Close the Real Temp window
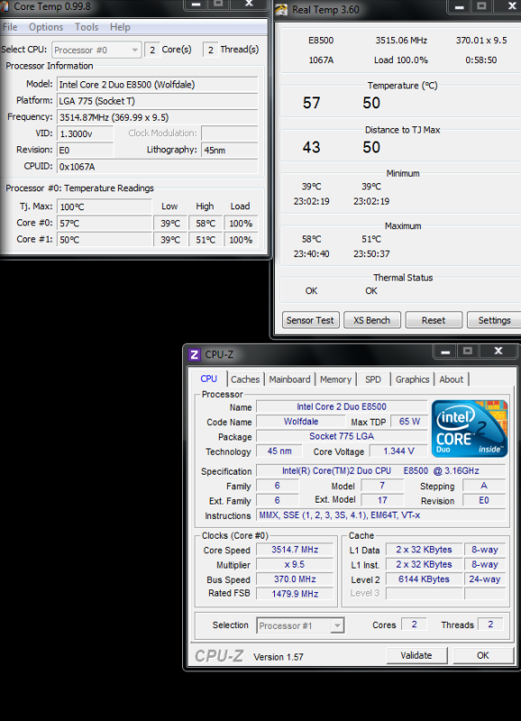The width and height of the screenshot is (521, 721). point(511,6)
